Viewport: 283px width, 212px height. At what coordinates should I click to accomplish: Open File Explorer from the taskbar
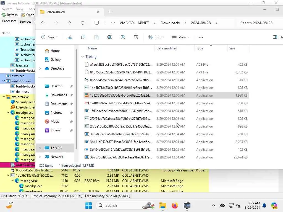click(163, 205)
